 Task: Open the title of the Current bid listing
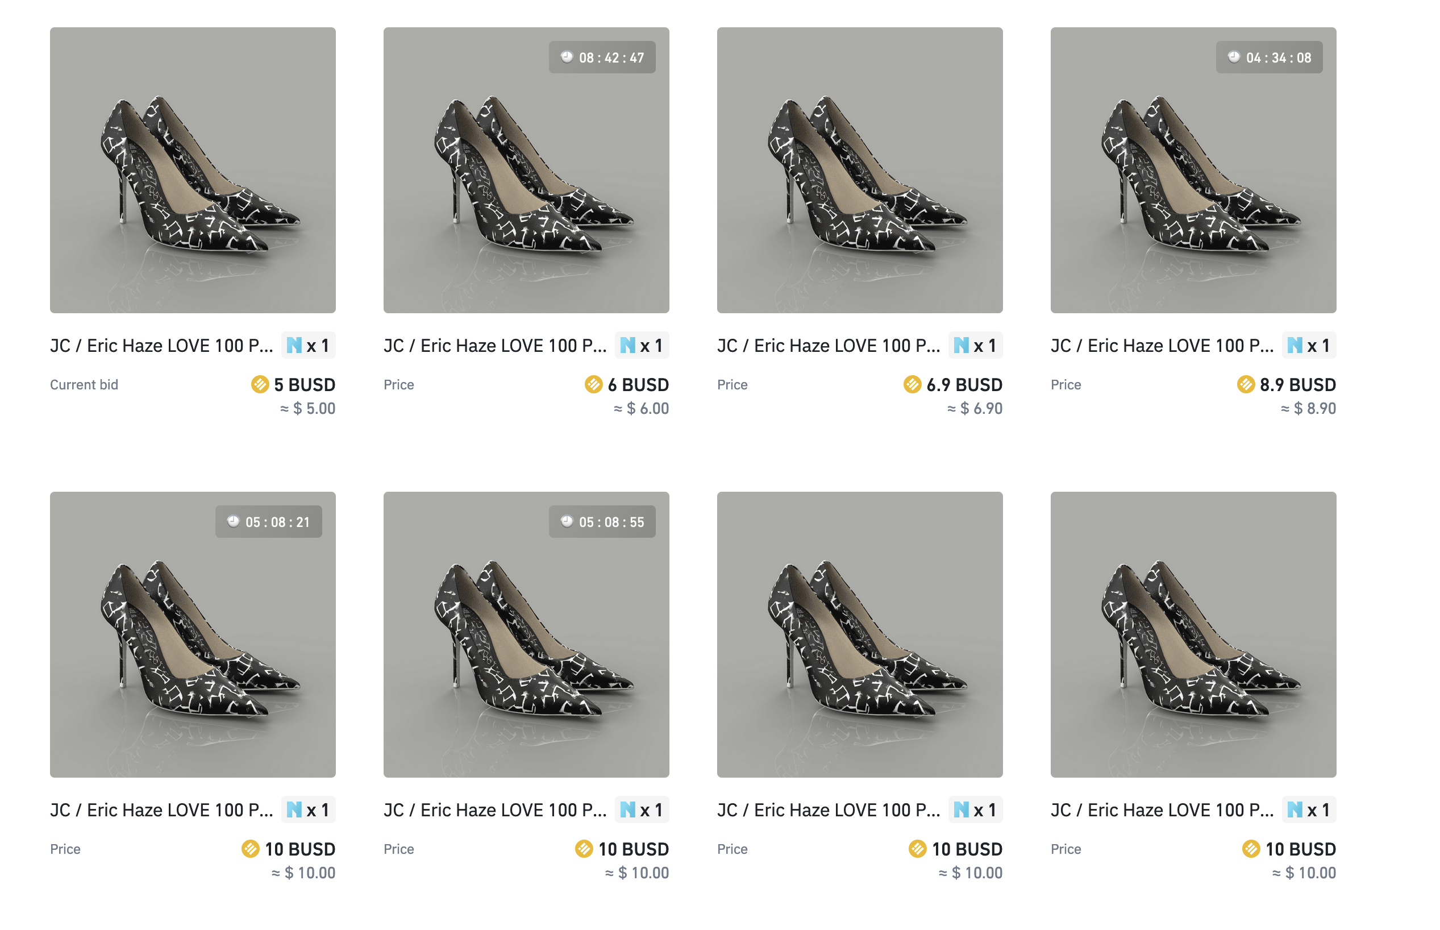(162, 346)
